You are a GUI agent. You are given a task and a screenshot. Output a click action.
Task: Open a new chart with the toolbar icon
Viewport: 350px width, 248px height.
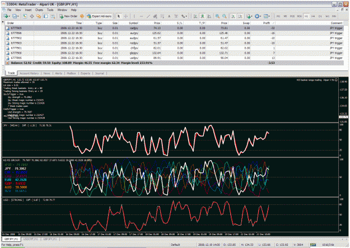pos(6,16)
